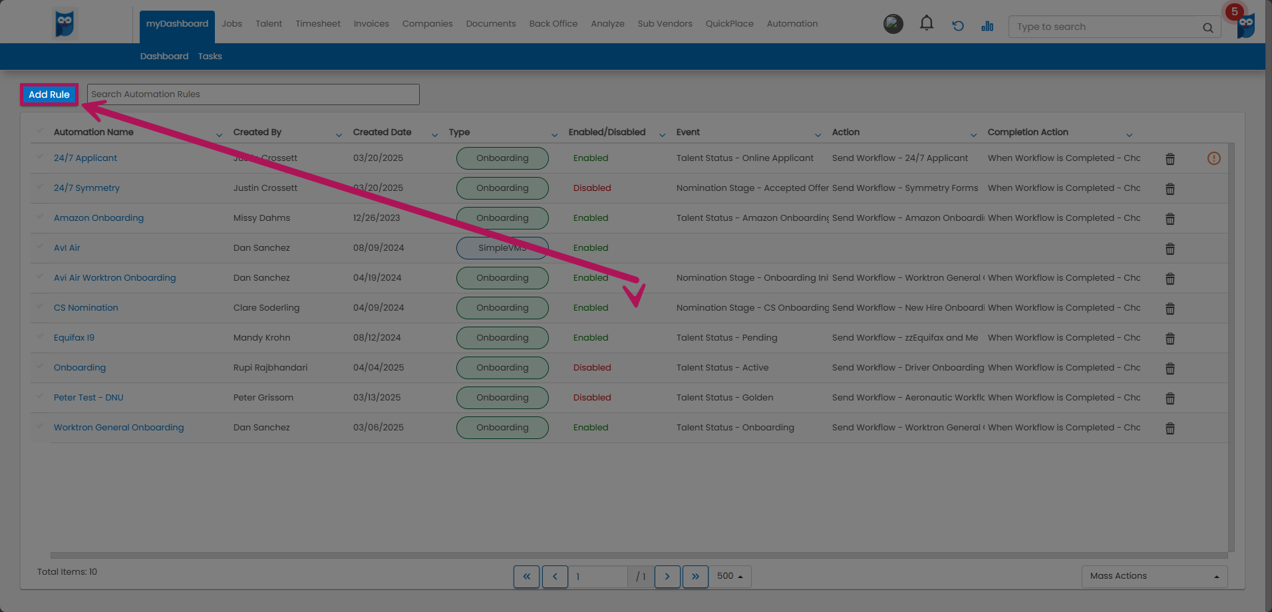Click warning icon on 24/7 Applicant row
Image resolution: width=1272 pixels, height=612 pixels.
click(1213, 158)
